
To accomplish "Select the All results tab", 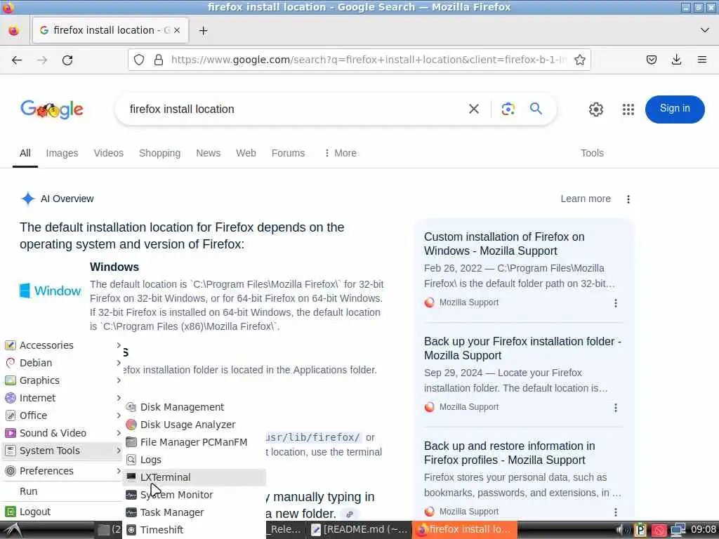I will 25,153.
